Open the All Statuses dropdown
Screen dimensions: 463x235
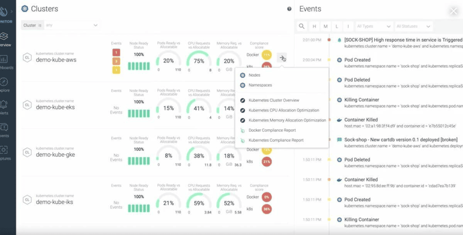pyautogui.click(x=414, y=26)
